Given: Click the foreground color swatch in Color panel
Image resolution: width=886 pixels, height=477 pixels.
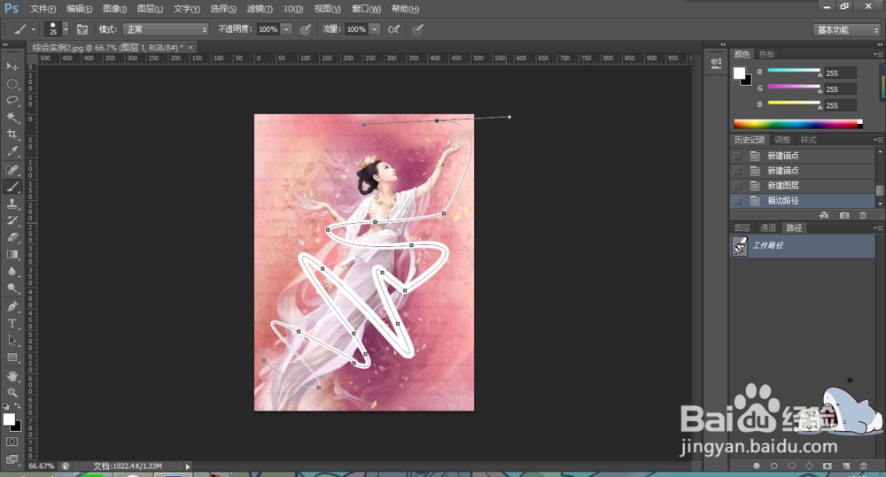Looking at the screenshot, I should tap(739, 73).
